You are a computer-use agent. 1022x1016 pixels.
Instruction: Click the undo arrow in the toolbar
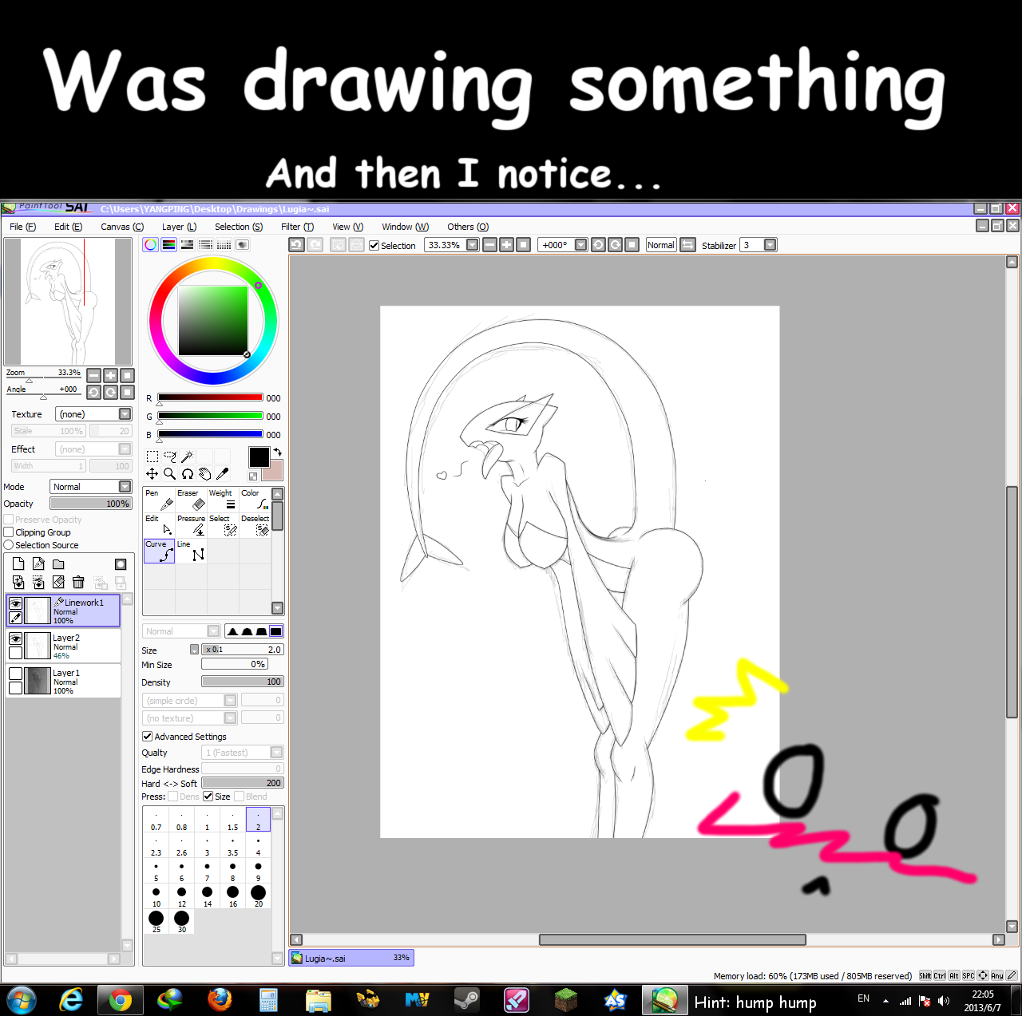coord(296,245)
